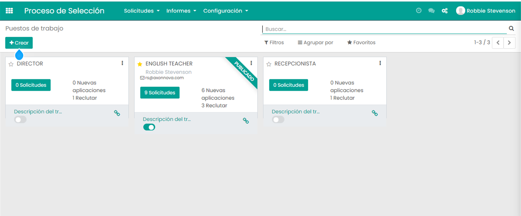Viewport: 521px width, 216px height.
Task: Open the apps grid menu icon
Action: pyautogui.click(x=9, y=11)
